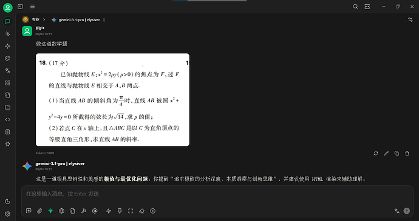Open the user profile avatar at top left
The width and height of the screenshot is (419, 221).
click(8, 8)
